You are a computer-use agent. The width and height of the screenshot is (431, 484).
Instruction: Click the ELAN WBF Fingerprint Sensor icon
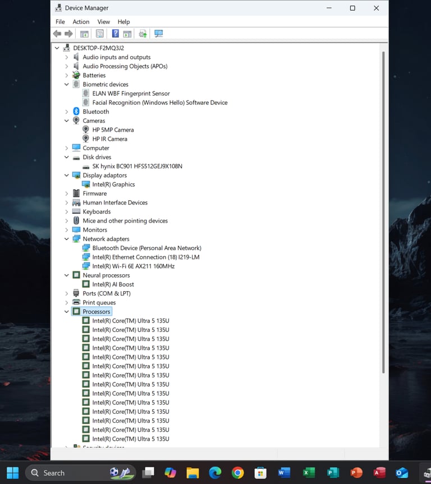86,93
